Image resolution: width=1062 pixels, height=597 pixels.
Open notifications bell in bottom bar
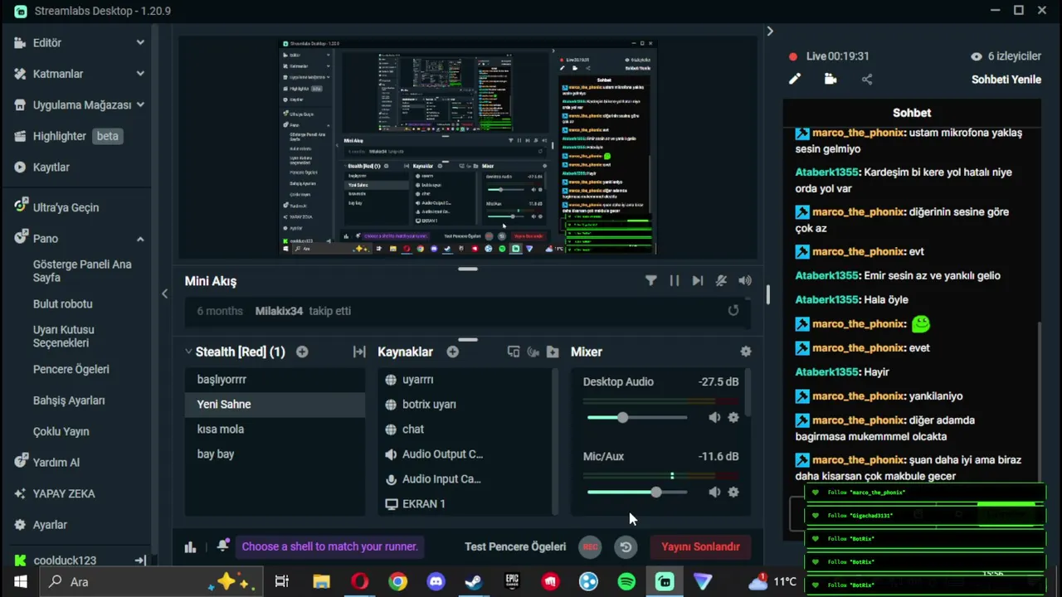coord(222,546)
